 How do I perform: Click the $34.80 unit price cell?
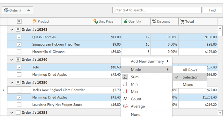(x=107, y=52)
